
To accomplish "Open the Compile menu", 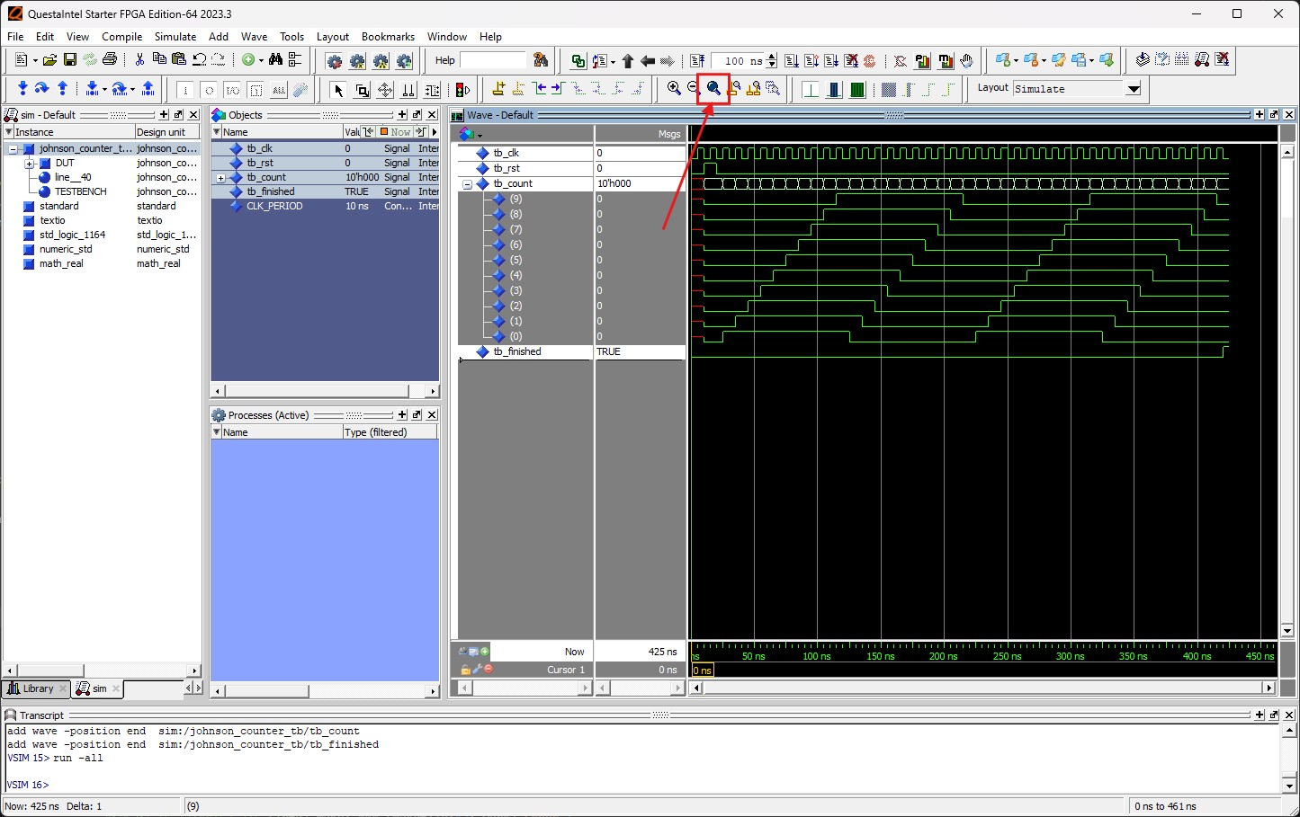I will pyautogui.click(x=122, y=37).
